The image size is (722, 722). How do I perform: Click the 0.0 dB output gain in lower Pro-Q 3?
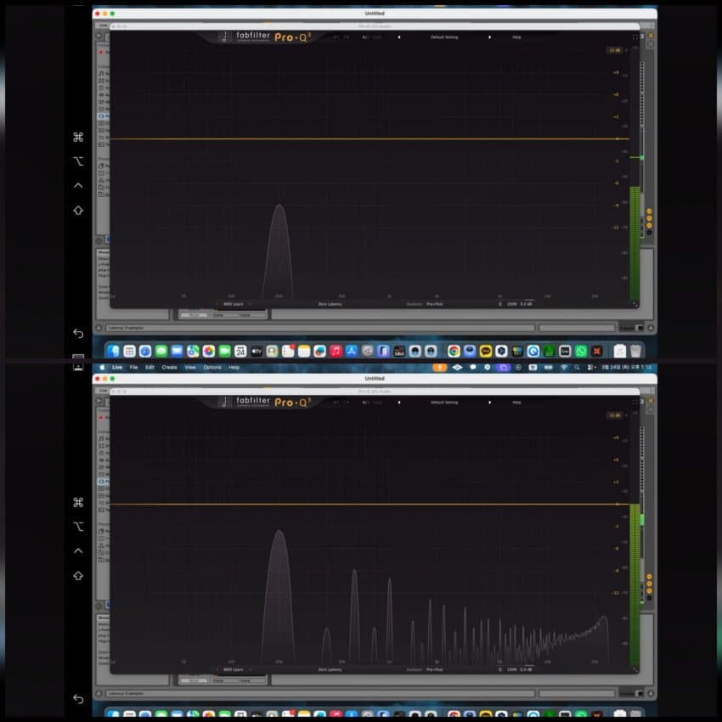click(527, 669)
